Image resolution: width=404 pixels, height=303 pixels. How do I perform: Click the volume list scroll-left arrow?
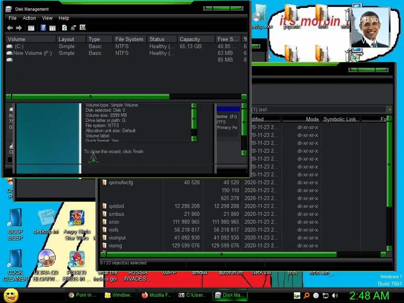click(9, 97)
